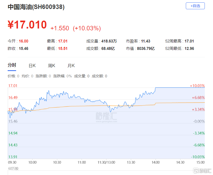Screen dimensions: 213x175
Task: Click the 最高 value 17.01
Action: point(63,41)
